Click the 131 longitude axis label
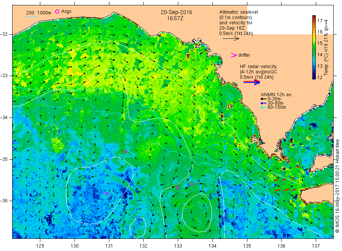 109,246
